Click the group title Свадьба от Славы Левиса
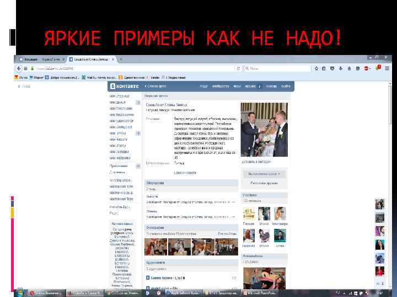The height and width of the screenshot is (297, 397). coord(167,105)
